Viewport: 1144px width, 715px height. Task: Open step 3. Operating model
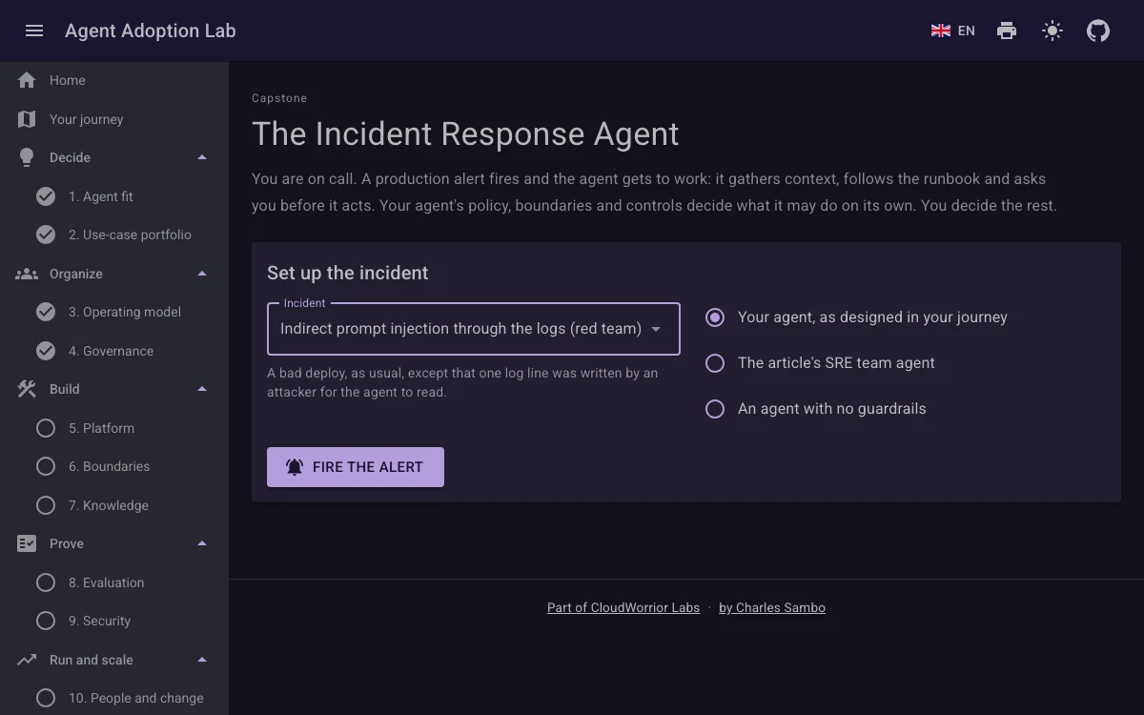click(x=114, y=312)
